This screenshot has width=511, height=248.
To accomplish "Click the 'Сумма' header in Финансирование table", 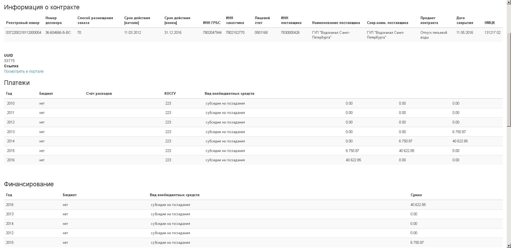I will [x=416, y=195].
